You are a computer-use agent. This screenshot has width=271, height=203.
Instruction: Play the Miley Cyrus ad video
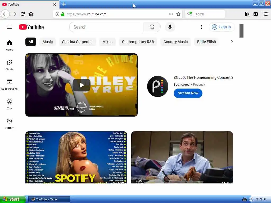pyautogui.click(x=82, y=85)
